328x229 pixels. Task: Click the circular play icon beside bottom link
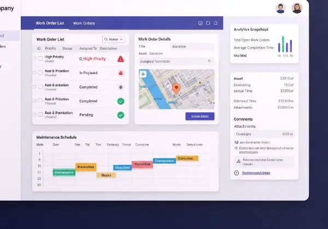[236, 173]
